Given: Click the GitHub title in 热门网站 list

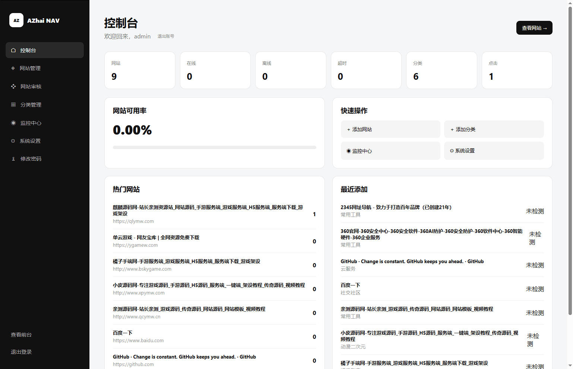Looking at the screenshot, I should click(x=184, y=357).
